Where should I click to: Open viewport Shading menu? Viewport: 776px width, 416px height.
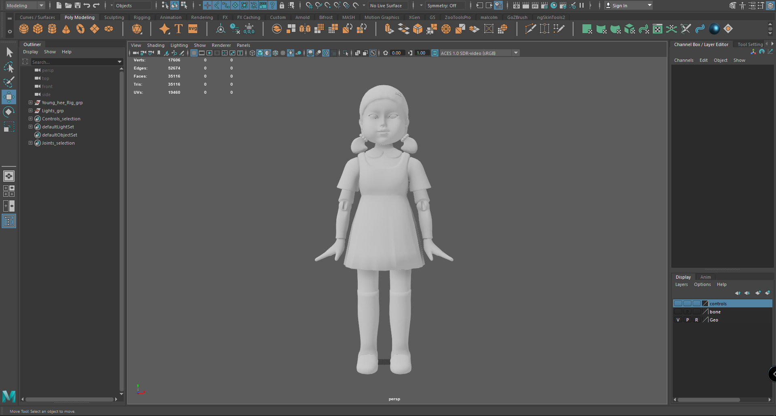tap(156, 45)
